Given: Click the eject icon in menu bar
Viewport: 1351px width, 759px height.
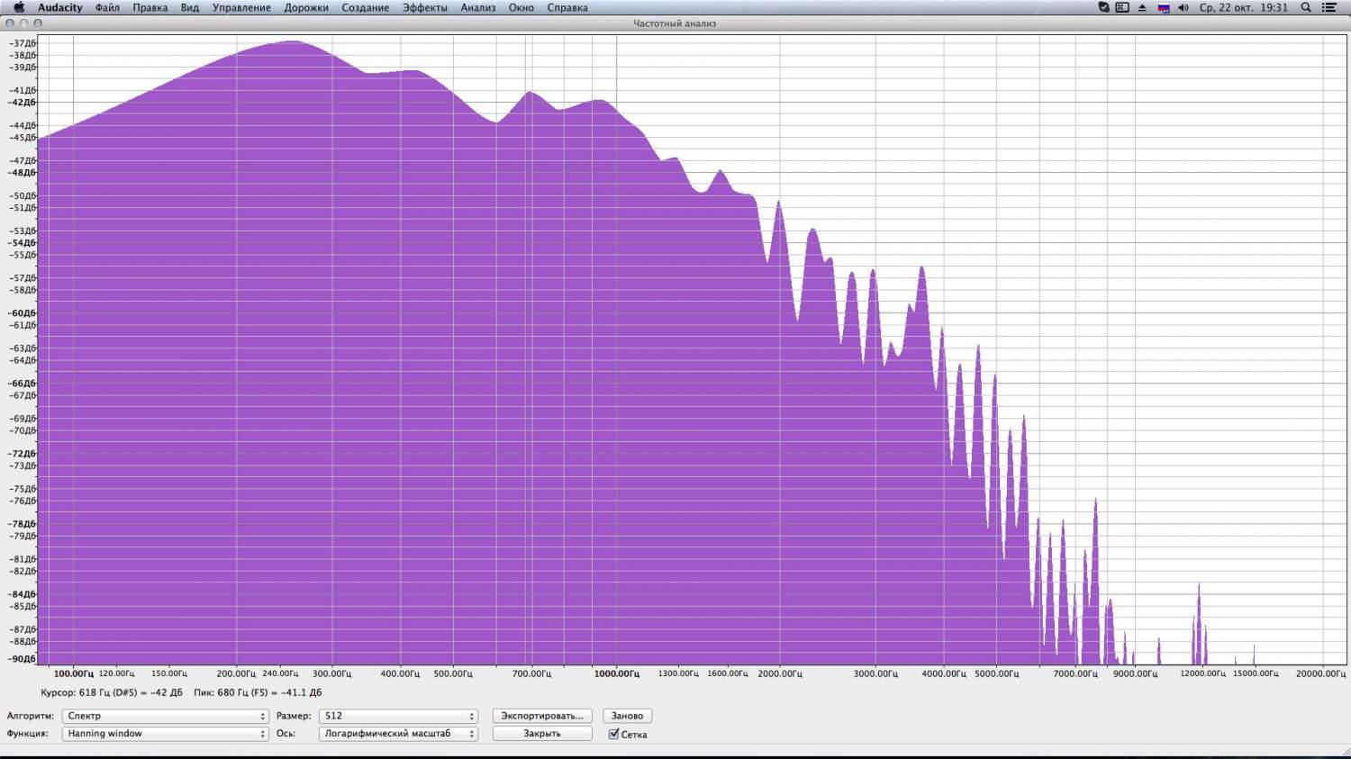Looking at the screenshot, I should (x=1142, y=7).
